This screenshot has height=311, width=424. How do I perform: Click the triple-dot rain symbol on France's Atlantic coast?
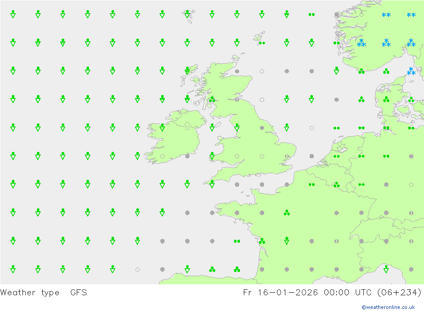[x=262, y=241]
